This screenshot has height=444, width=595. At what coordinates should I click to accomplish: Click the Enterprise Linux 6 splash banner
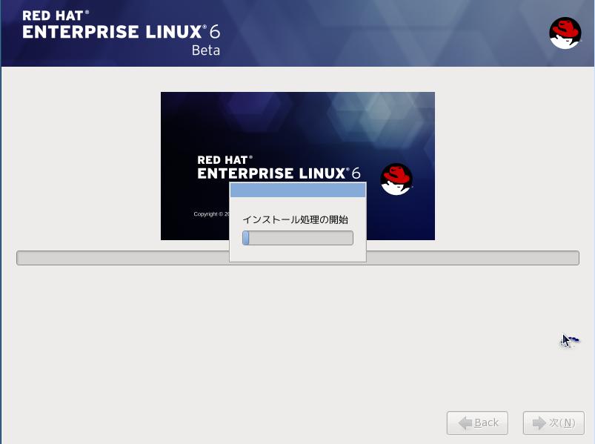(298, 166)
